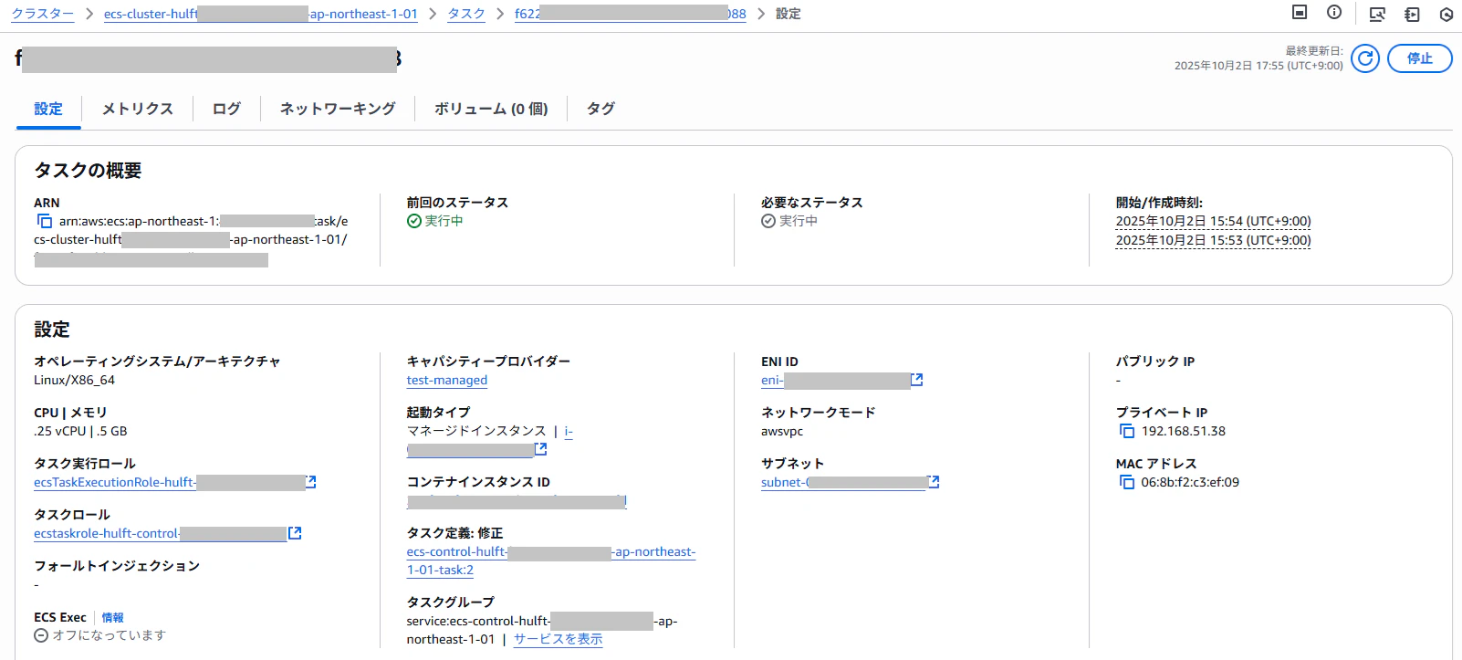Open the info panel icon in header
This screenshot has width=1462, height=660.
point(1334,13)
